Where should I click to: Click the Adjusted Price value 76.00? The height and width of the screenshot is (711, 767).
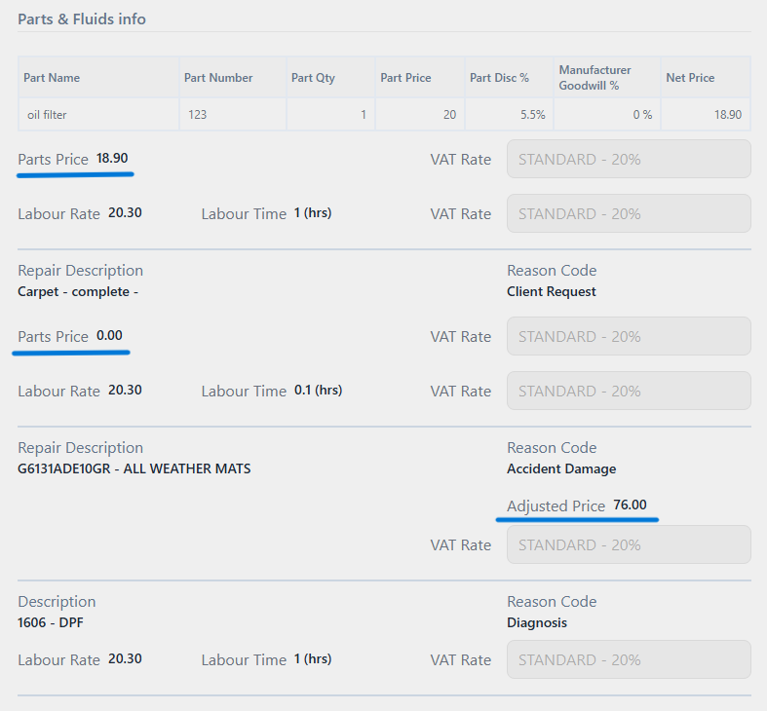pyautogui.click(x=630, y=505)
